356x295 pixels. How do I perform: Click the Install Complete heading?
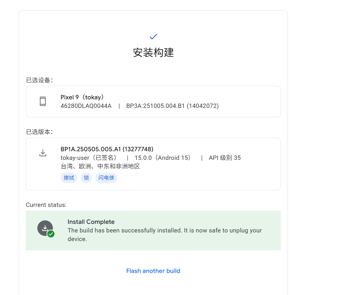pyautogui.click(x=91, y=222)
